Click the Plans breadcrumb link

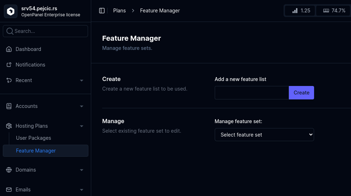pos(119,11)
